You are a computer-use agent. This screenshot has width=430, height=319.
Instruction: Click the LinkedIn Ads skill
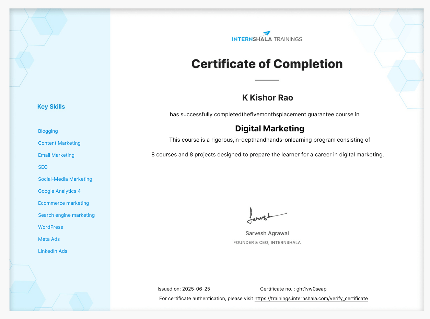(53, 251)
